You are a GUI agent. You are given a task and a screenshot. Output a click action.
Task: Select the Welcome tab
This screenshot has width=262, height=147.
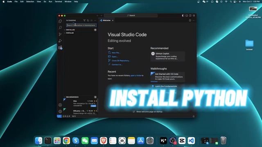pyautogui.click(x=106, y=20)
